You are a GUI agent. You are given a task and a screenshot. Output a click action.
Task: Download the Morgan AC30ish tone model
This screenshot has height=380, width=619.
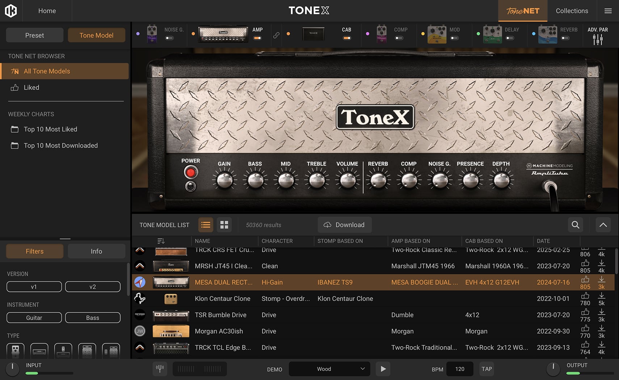(601, 328)
